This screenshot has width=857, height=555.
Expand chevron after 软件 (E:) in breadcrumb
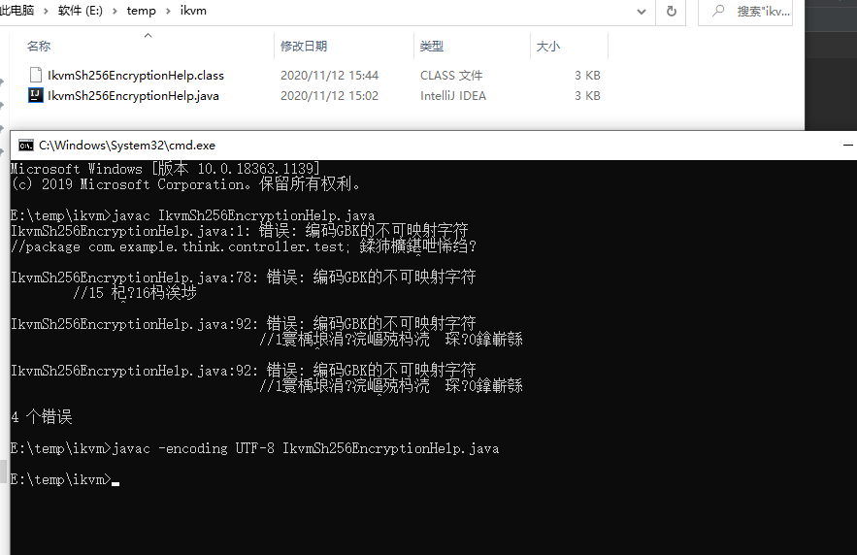pos(115,11)
